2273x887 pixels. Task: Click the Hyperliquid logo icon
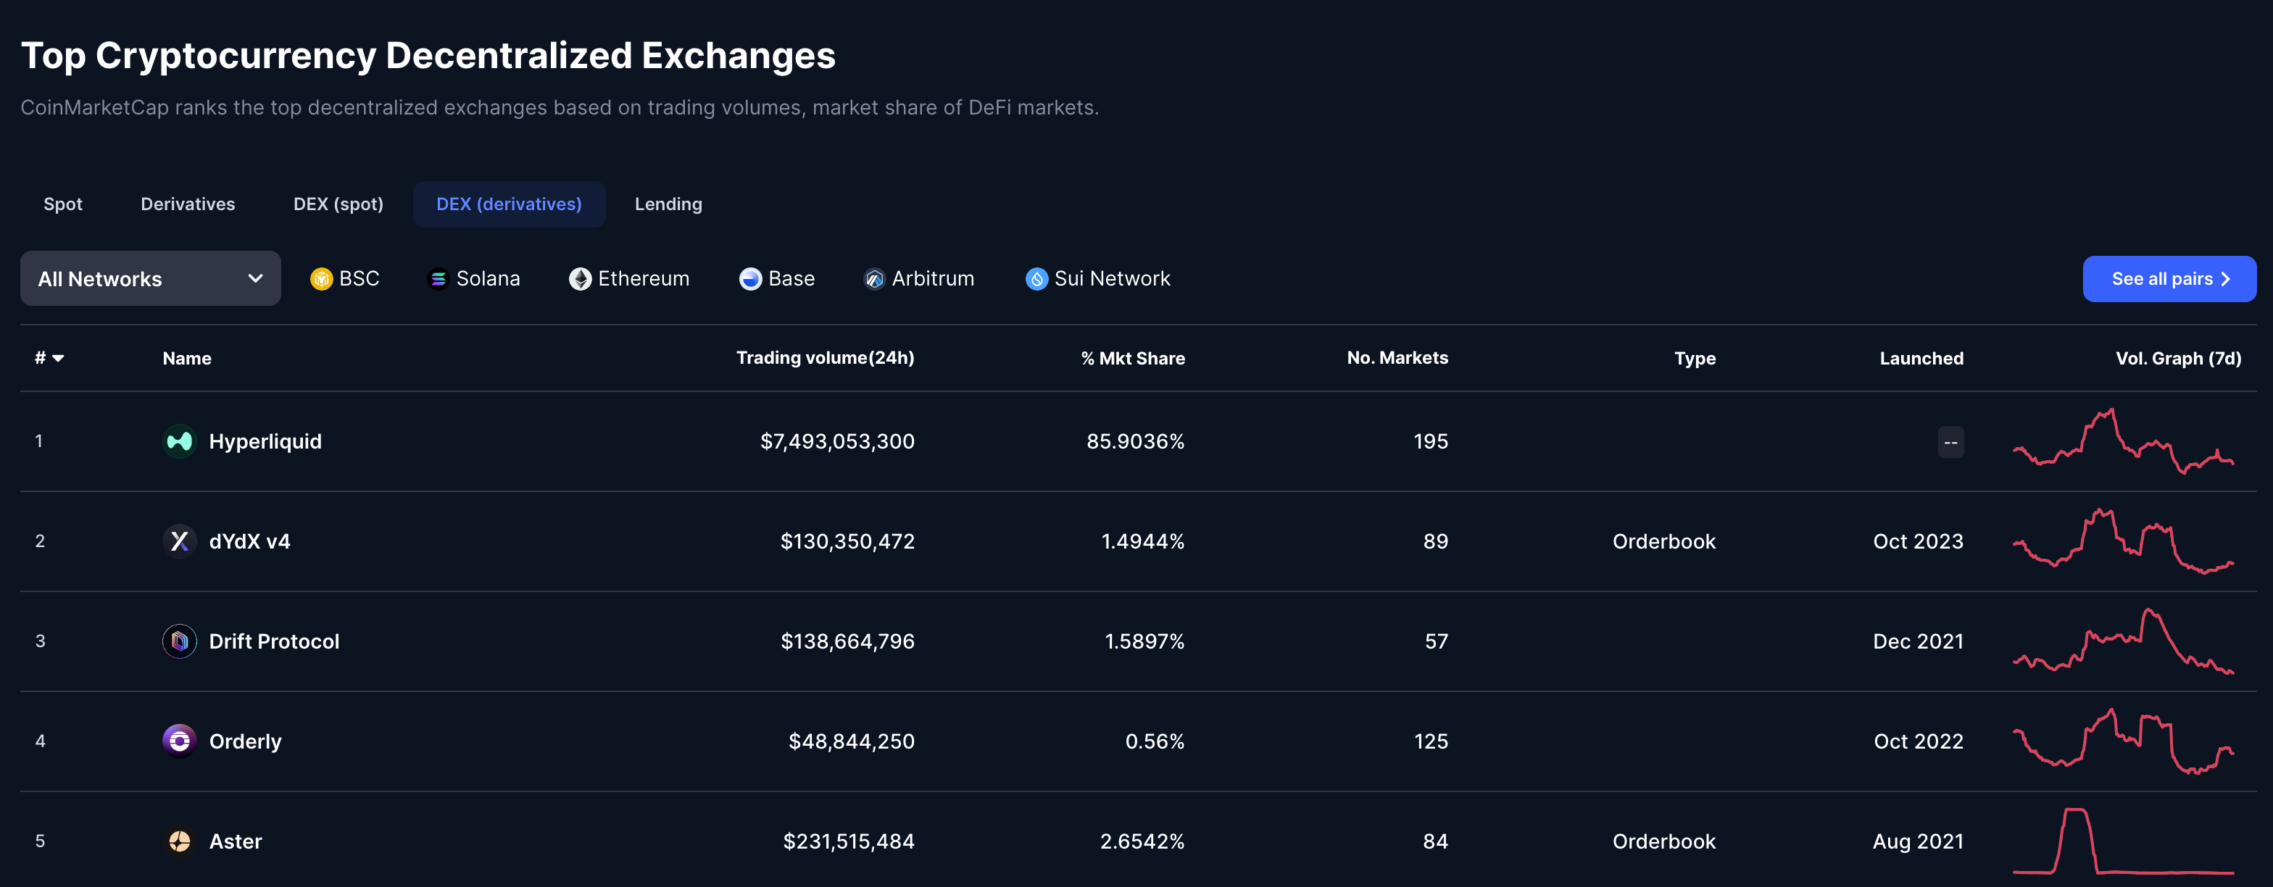coord(179,441)
